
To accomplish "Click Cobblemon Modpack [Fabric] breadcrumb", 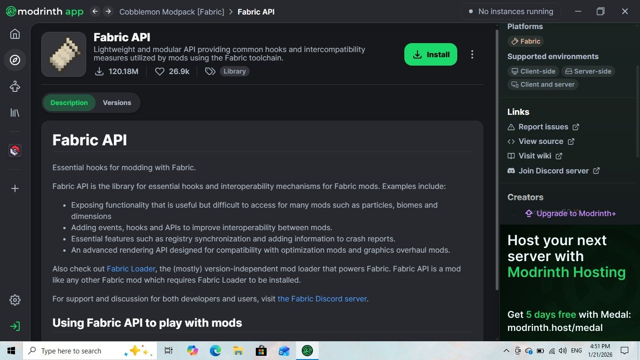I will click(x=171, y=12).
